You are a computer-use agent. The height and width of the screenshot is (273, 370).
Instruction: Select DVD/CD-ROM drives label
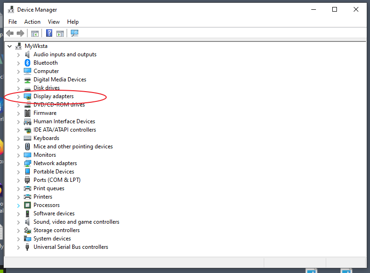(59, 105)
